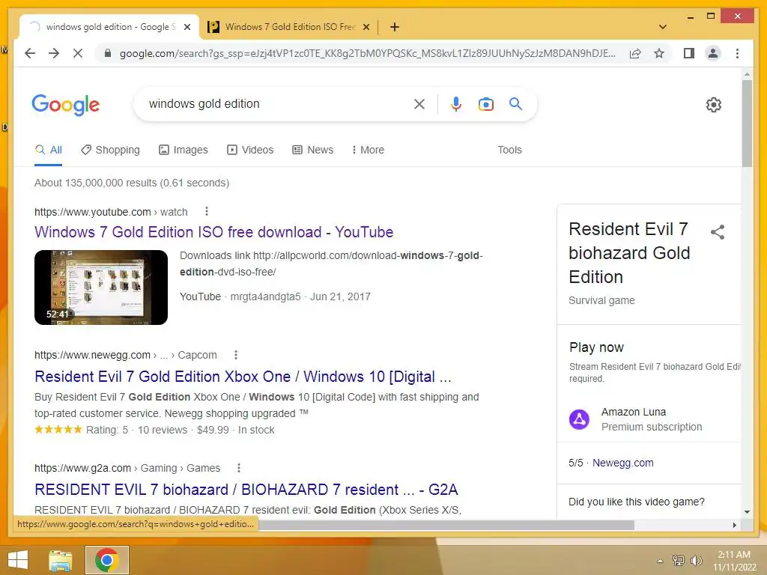Screen dimensions: 767x575
Task: Open Amazon Luna premium subscription option
Action: click(x=652, y=419)
